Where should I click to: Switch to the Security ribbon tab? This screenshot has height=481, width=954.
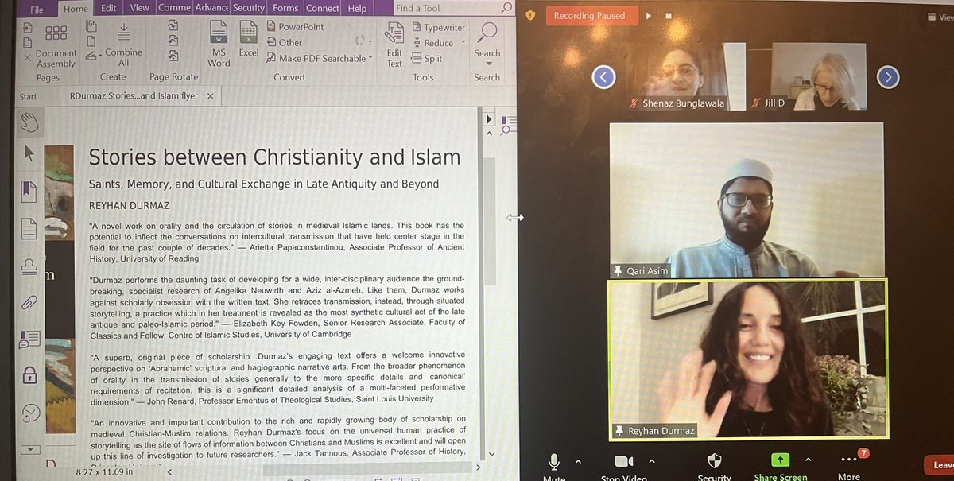point(249,8)
